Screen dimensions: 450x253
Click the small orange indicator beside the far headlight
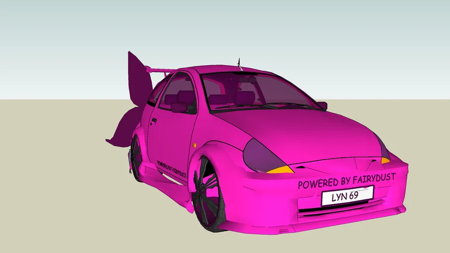385,160
